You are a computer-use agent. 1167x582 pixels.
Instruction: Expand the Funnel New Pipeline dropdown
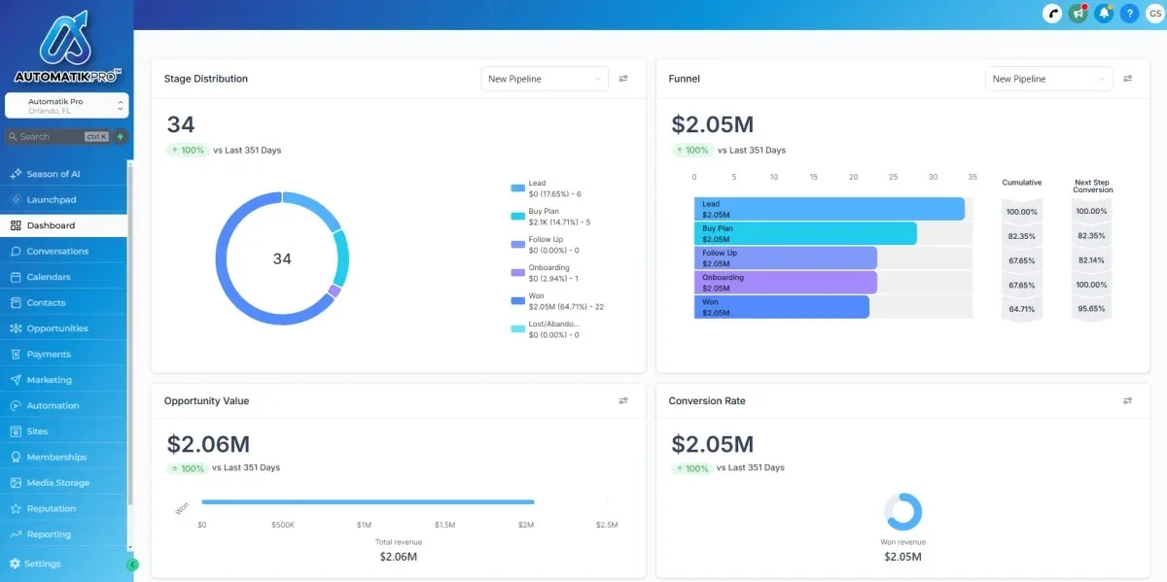click(x=1047, y=79)
